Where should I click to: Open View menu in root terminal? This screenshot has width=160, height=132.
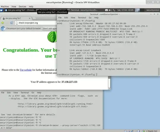coord(73,18)
